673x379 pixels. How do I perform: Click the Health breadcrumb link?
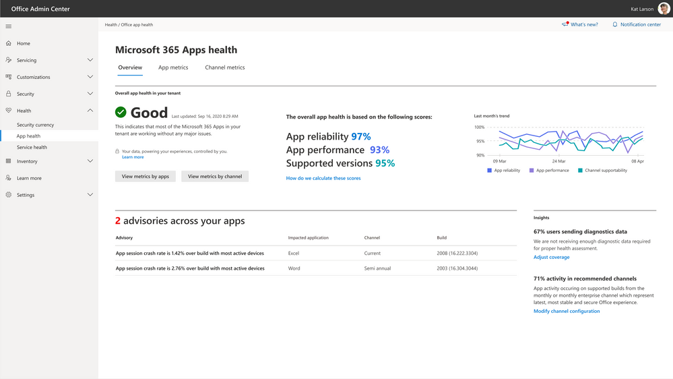[x=110, y=25]
